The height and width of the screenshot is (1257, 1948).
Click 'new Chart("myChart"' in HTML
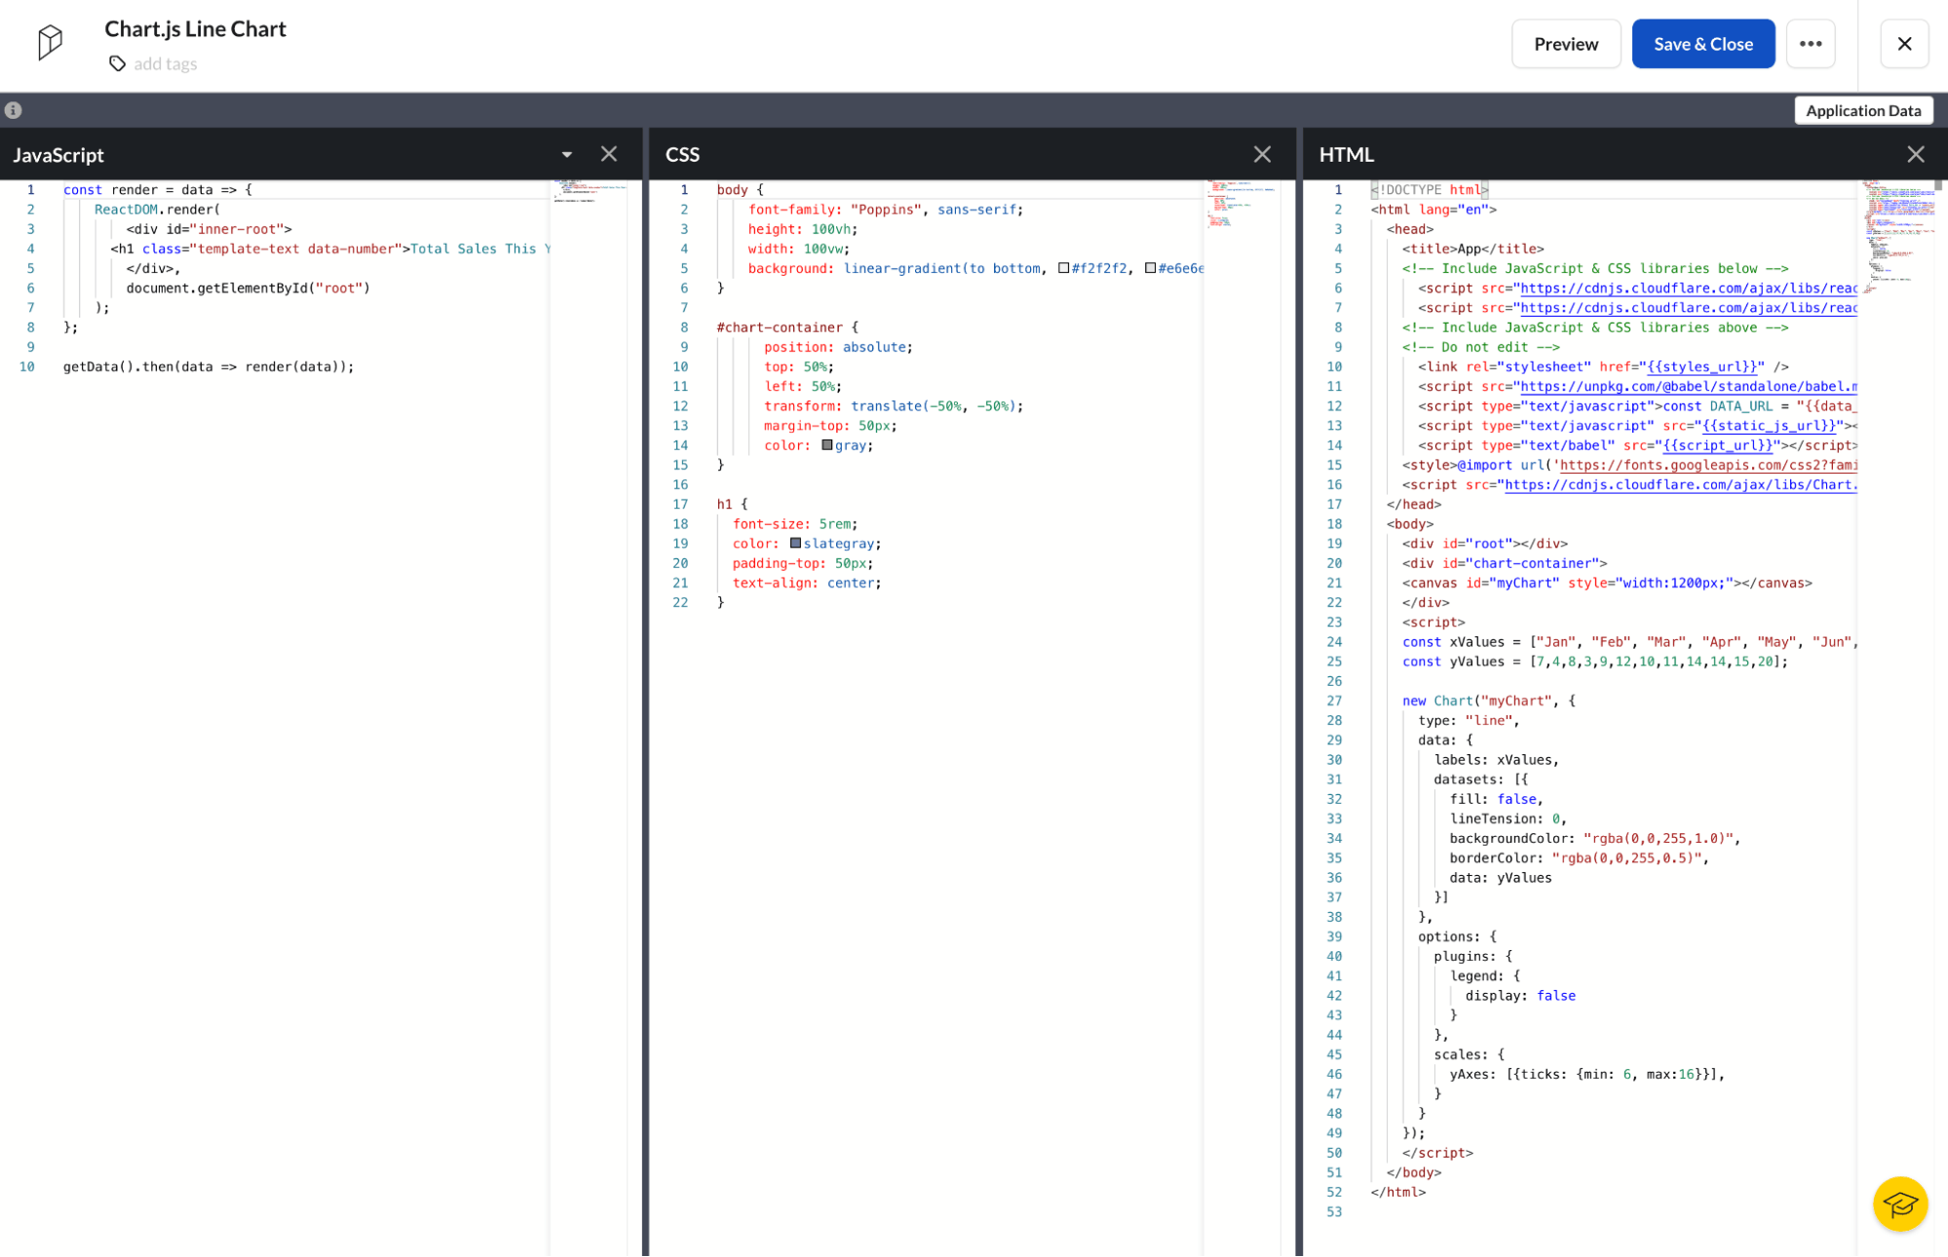(1489, 701)
